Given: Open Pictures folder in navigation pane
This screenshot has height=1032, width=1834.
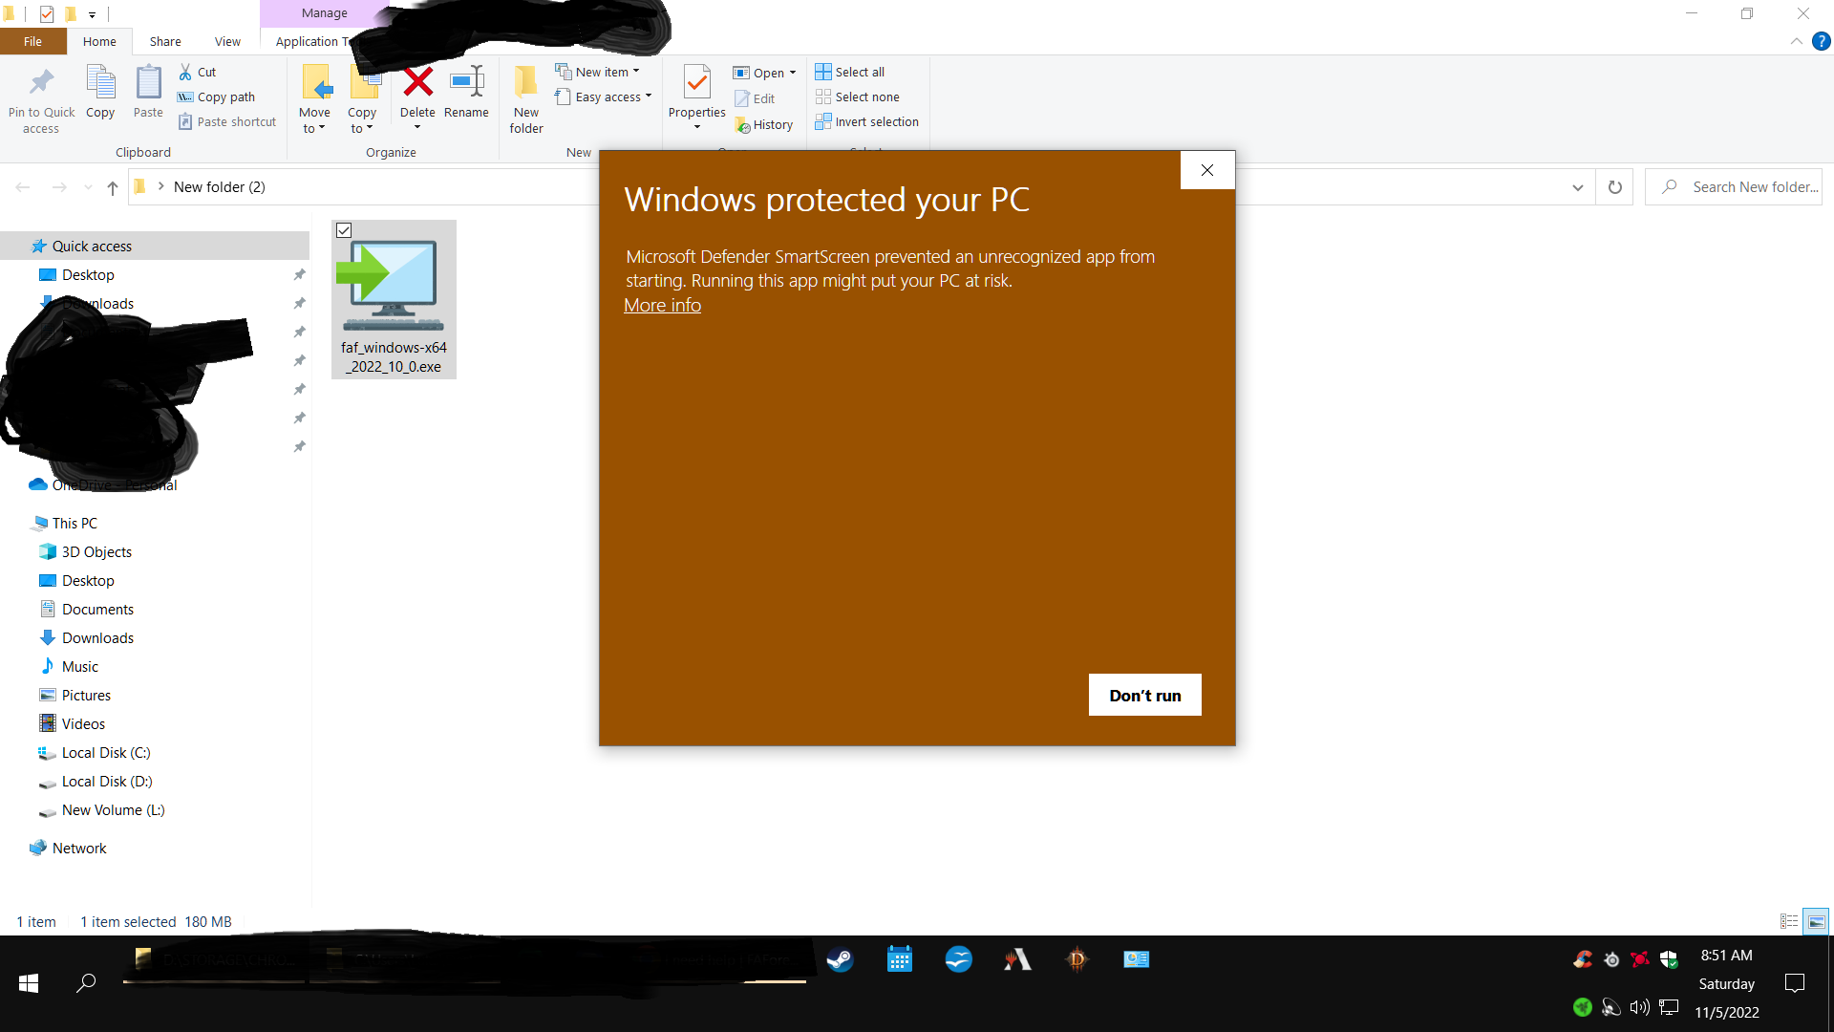Looking at the screenshot, I should point(86,695).
